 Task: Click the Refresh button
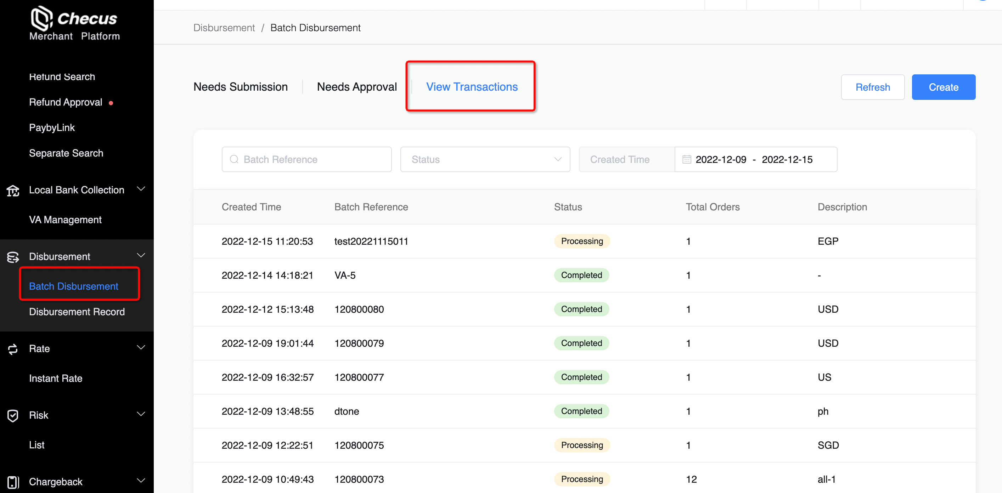(872, 87)
